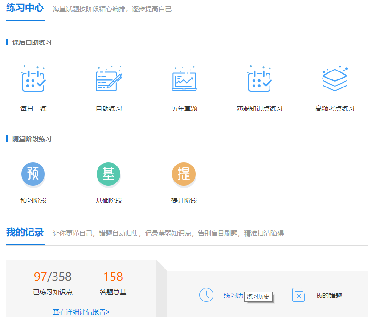Viewport: 368px width, 317px height.
Task: Open the blue 练习历史 link
Action: pos(234,295)
